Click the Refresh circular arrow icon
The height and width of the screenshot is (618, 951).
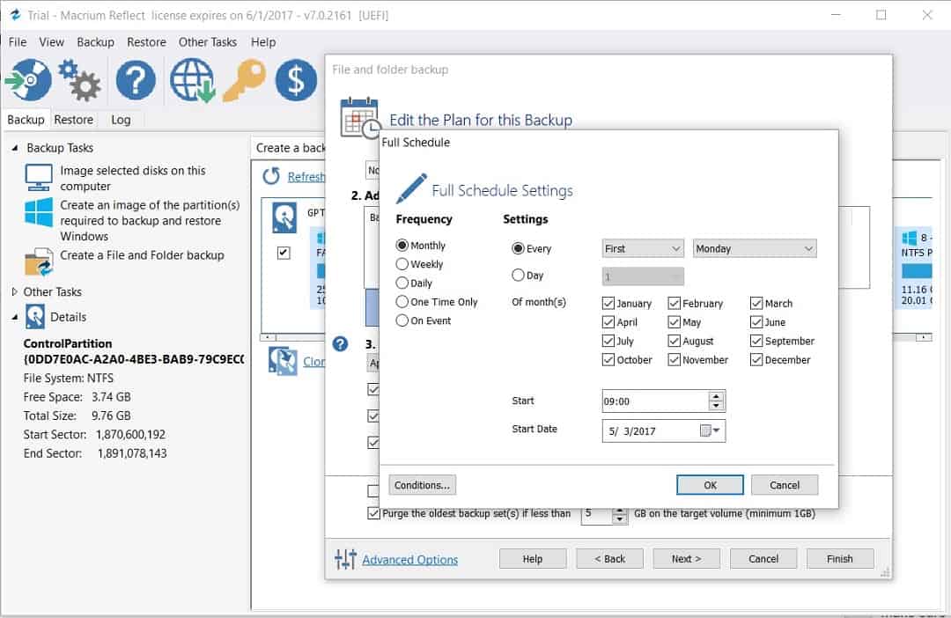271,176
